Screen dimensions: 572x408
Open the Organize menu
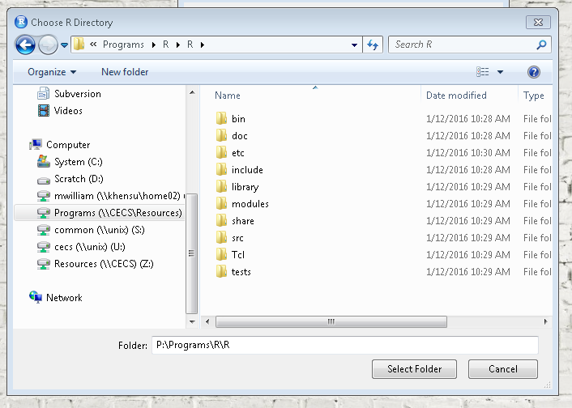[x=52, y=72]
